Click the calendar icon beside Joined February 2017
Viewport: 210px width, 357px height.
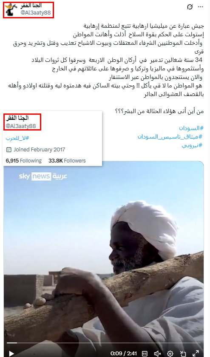[9, 150]
